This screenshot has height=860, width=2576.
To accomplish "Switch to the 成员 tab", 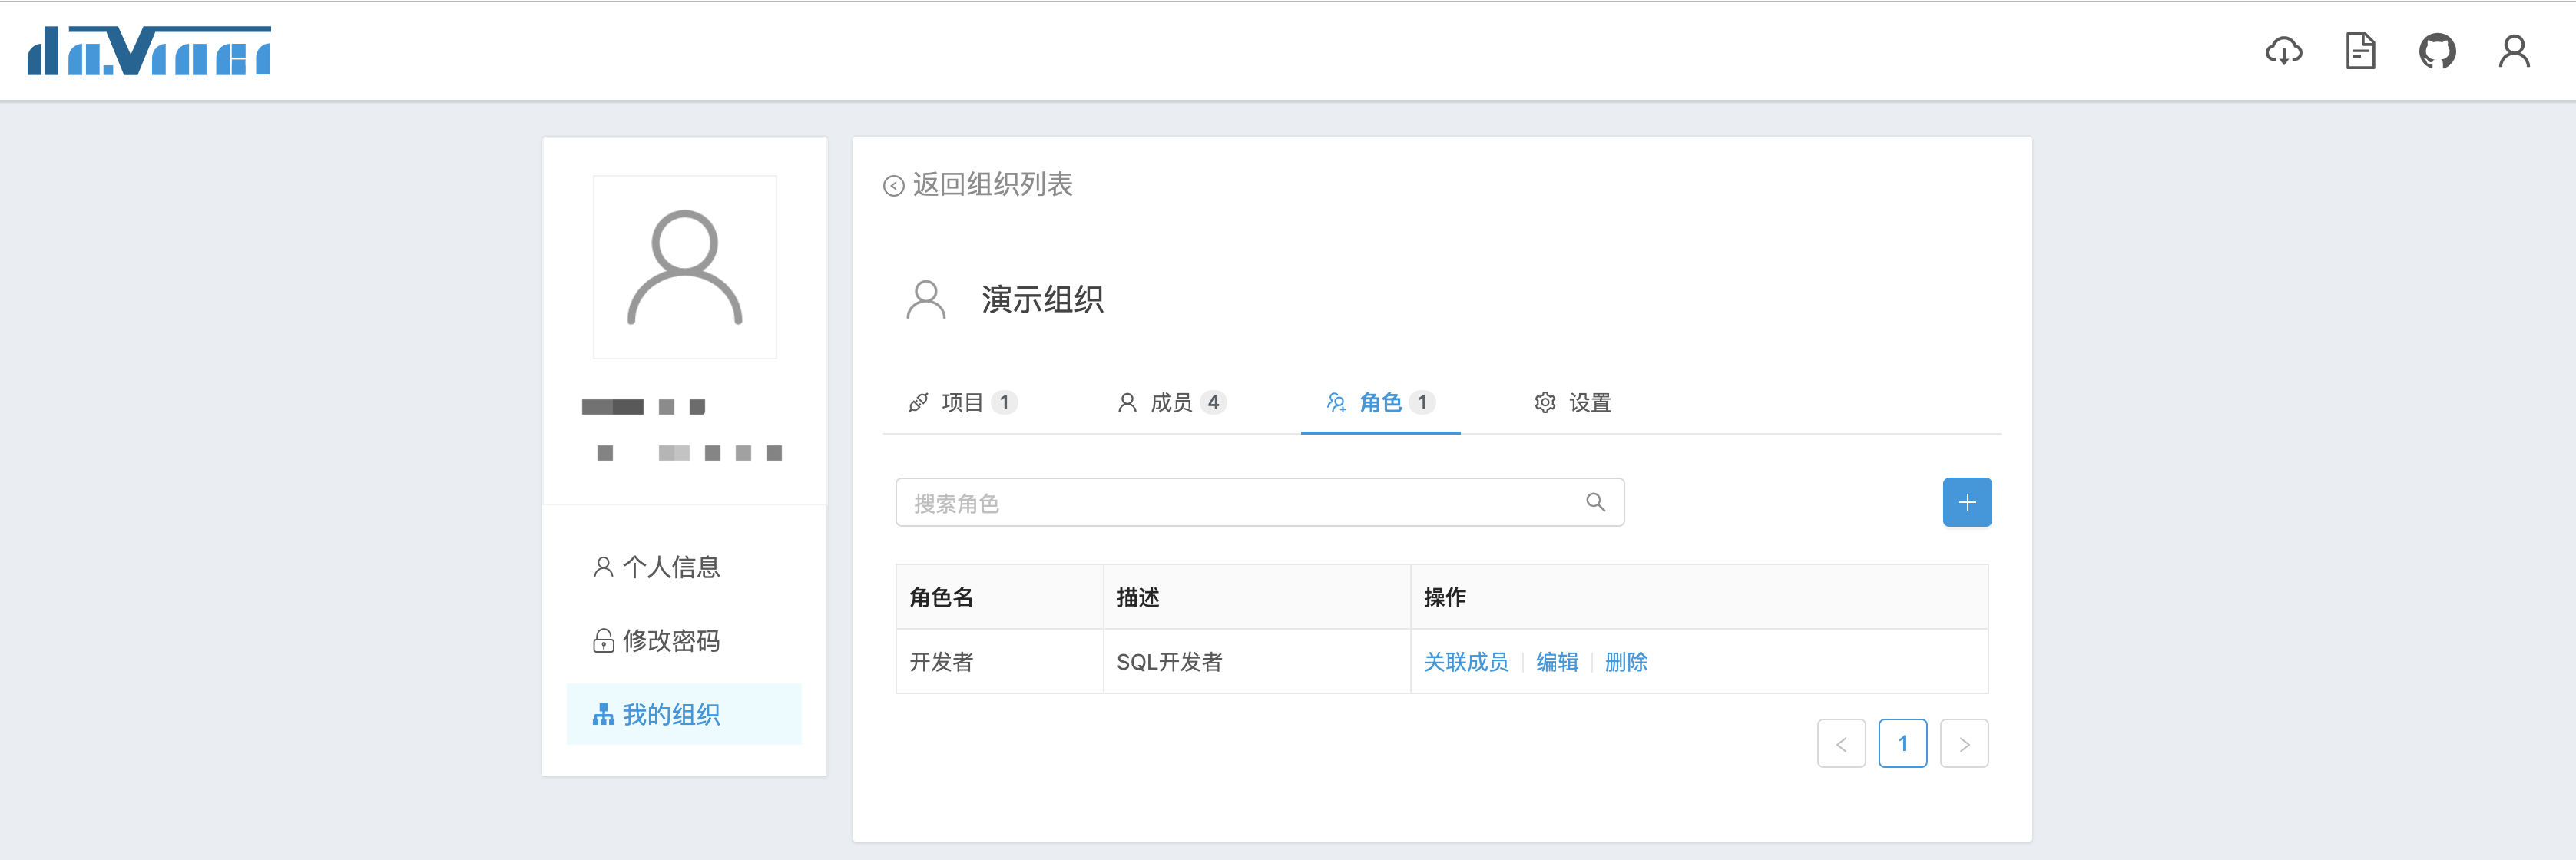I will coord(1170,402).
